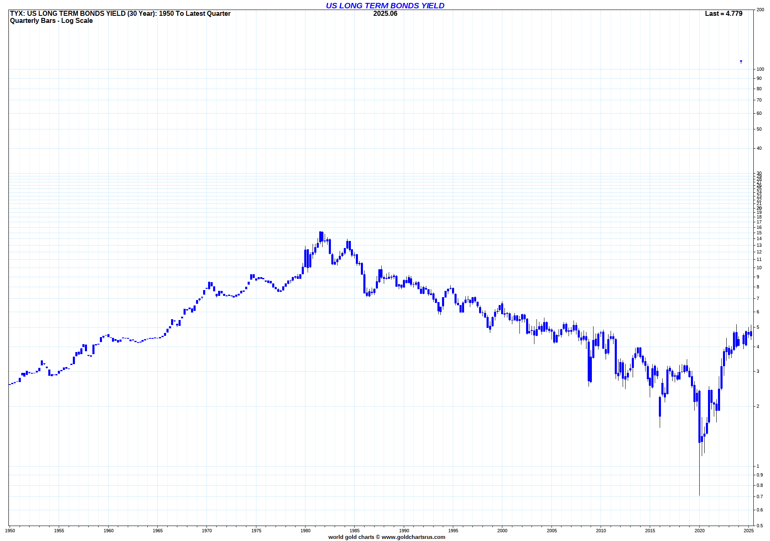Click the 1970 x-axis year label
The image size is (770, 541).
click(x=207, y=531)
